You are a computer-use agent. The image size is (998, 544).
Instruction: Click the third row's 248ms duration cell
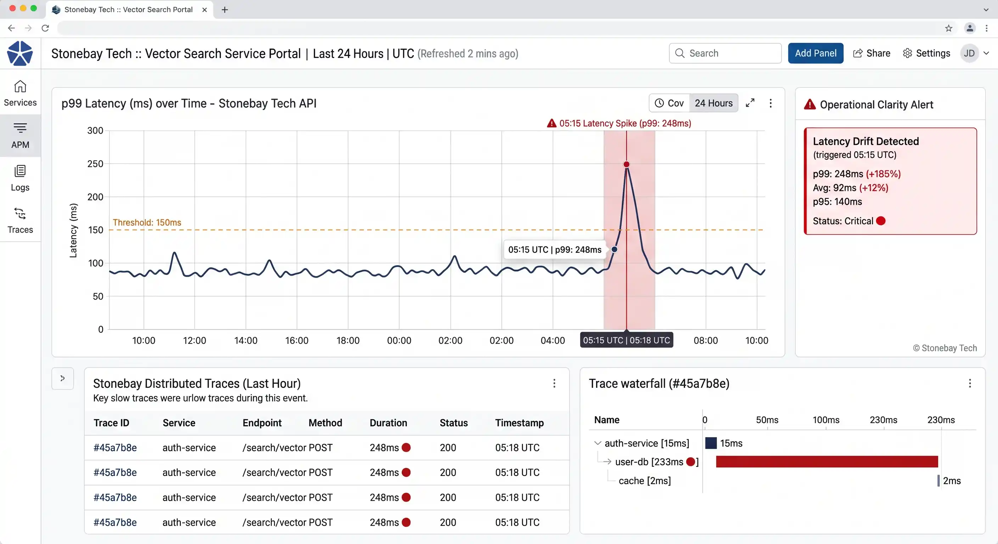pos(390,498)
